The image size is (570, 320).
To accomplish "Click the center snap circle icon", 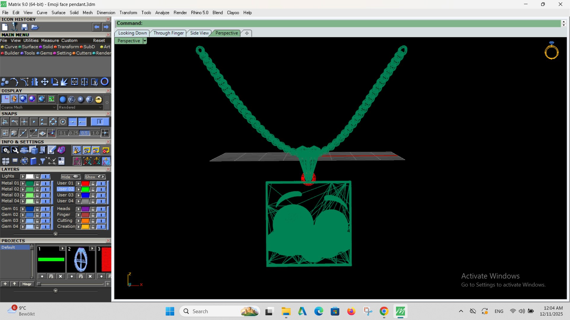I will [63, 122].
